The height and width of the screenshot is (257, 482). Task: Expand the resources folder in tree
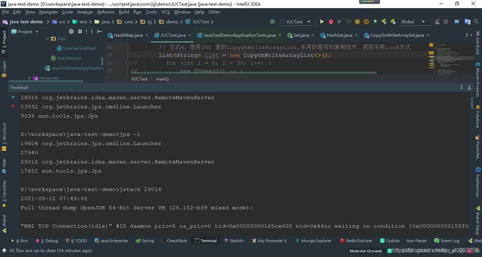point(29,78)
